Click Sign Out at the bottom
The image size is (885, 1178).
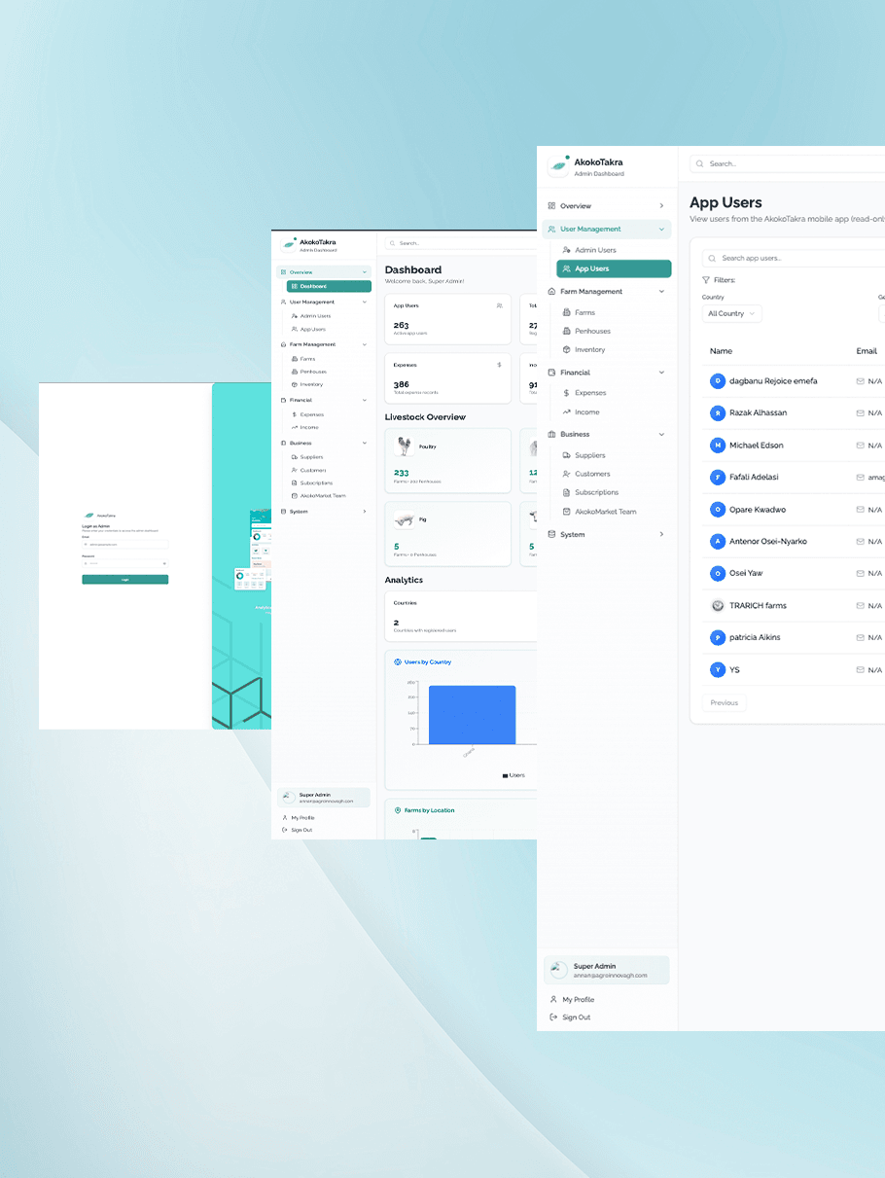pos(576,1017)
